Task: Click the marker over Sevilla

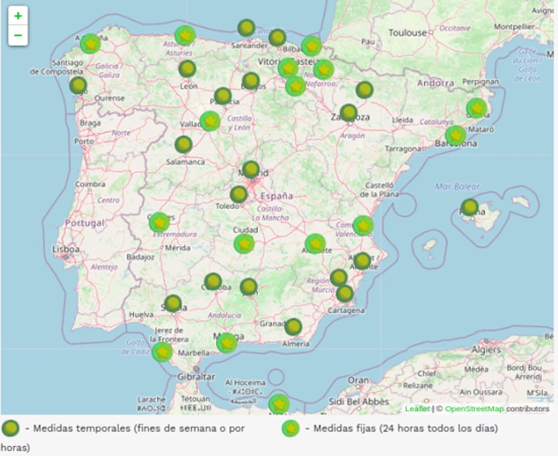Action: click(174, 303)
